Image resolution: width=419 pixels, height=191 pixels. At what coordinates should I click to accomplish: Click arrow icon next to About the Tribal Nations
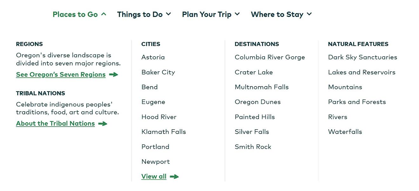[103, 124]
